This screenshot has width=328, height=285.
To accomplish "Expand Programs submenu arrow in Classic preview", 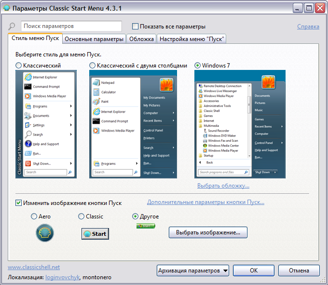I will coord(71,106).
